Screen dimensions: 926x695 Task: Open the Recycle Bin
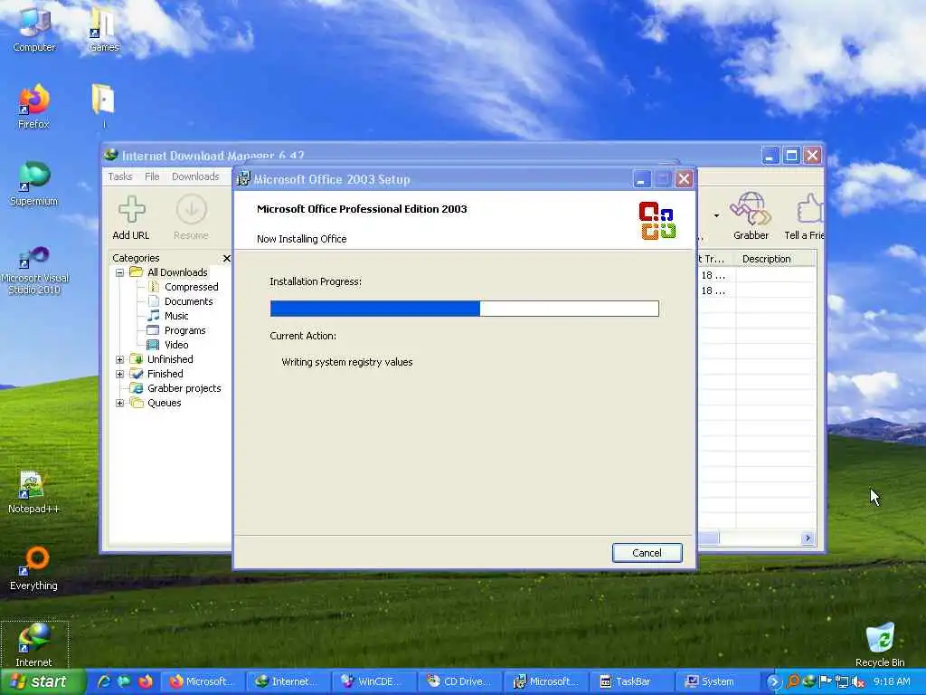pyautogui.click(x=880, y=644)
